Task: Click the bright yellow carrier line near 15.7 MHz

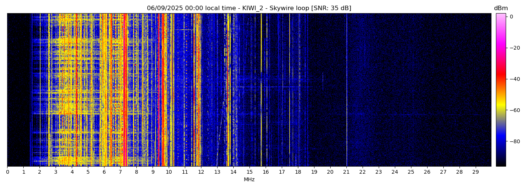Action: point(261,113)
